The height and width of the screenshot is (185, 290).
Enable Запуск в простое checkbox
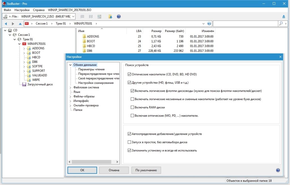pos(129,142)
